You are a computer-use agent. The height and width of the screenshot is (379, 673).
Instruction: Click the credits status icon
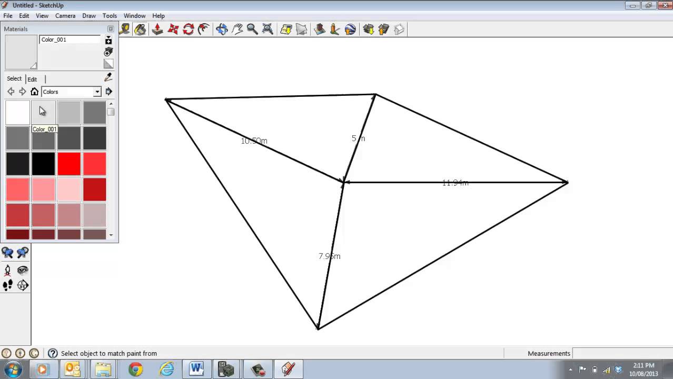click(20, 353)
